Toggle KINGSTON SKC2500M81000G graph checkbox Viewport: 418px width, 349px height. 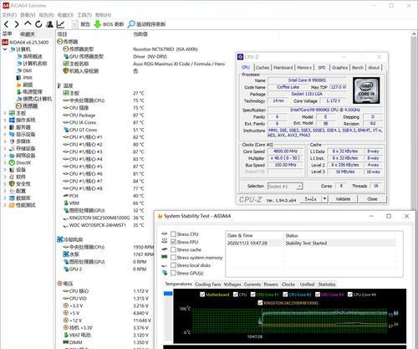coord(260,303)
